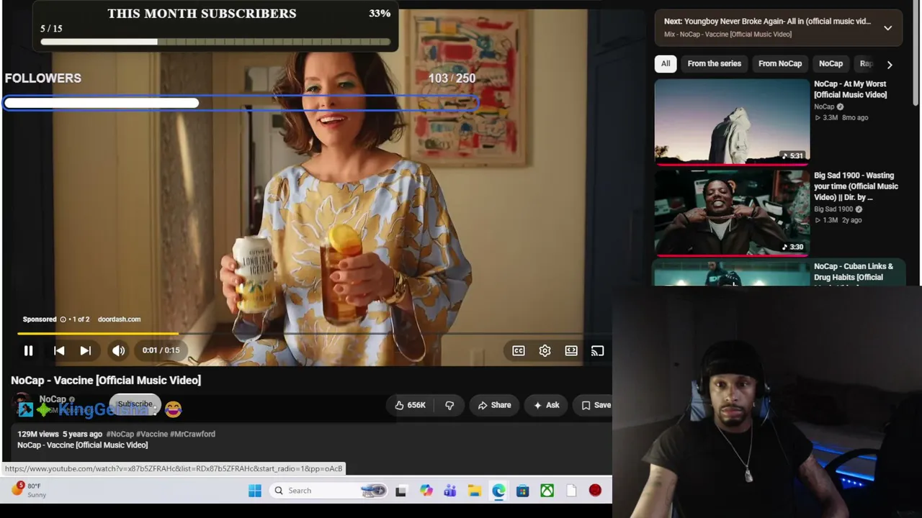Click the Big Sad 1900 channel name
922x518 pixels.
click(x=833, y=209)
